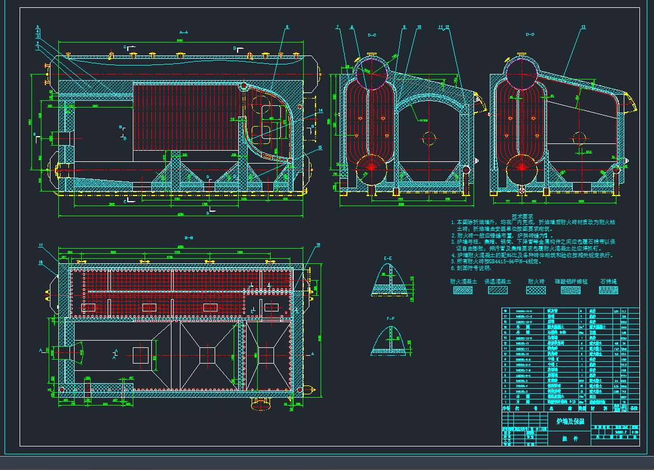Image resolution: width=654 pixels, height=470 pixels.
Task: Pick the 耐火砖 hatch legend swatch
Action: tap(536, 290)
